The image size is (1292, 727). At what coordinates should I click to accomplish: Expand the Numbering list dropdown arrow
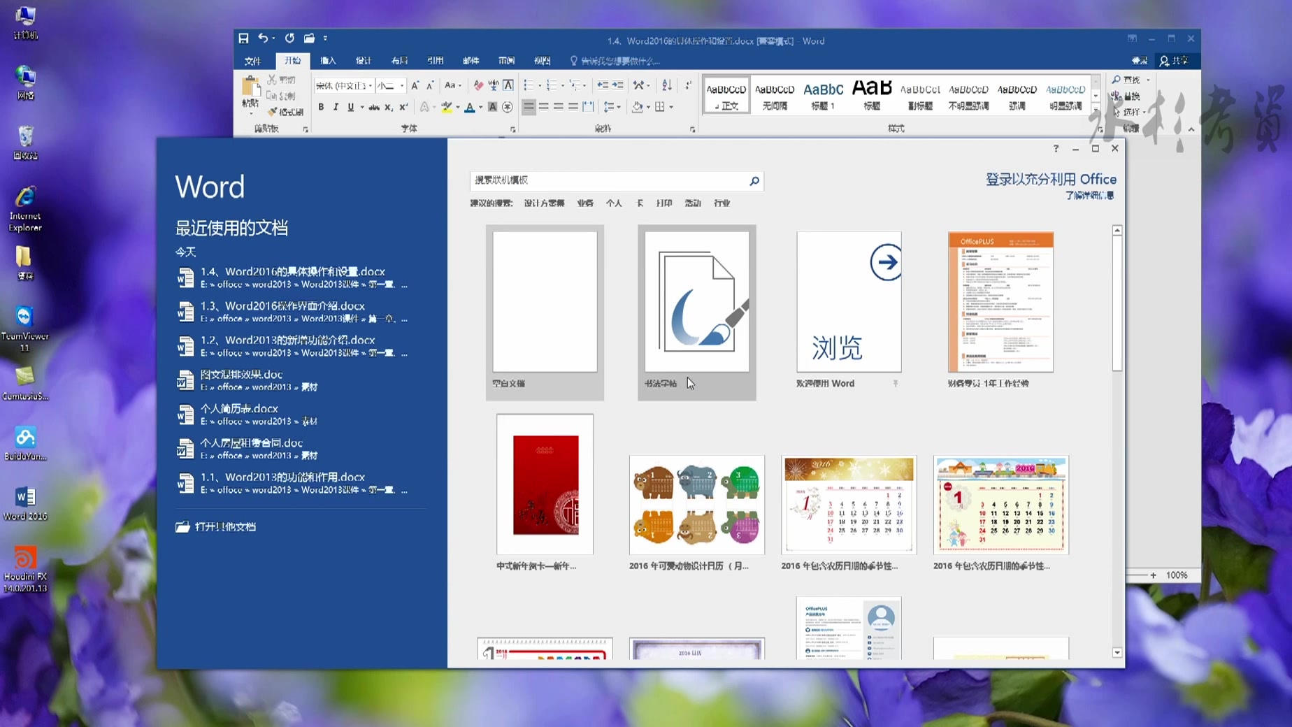click(x=563, y=85)
